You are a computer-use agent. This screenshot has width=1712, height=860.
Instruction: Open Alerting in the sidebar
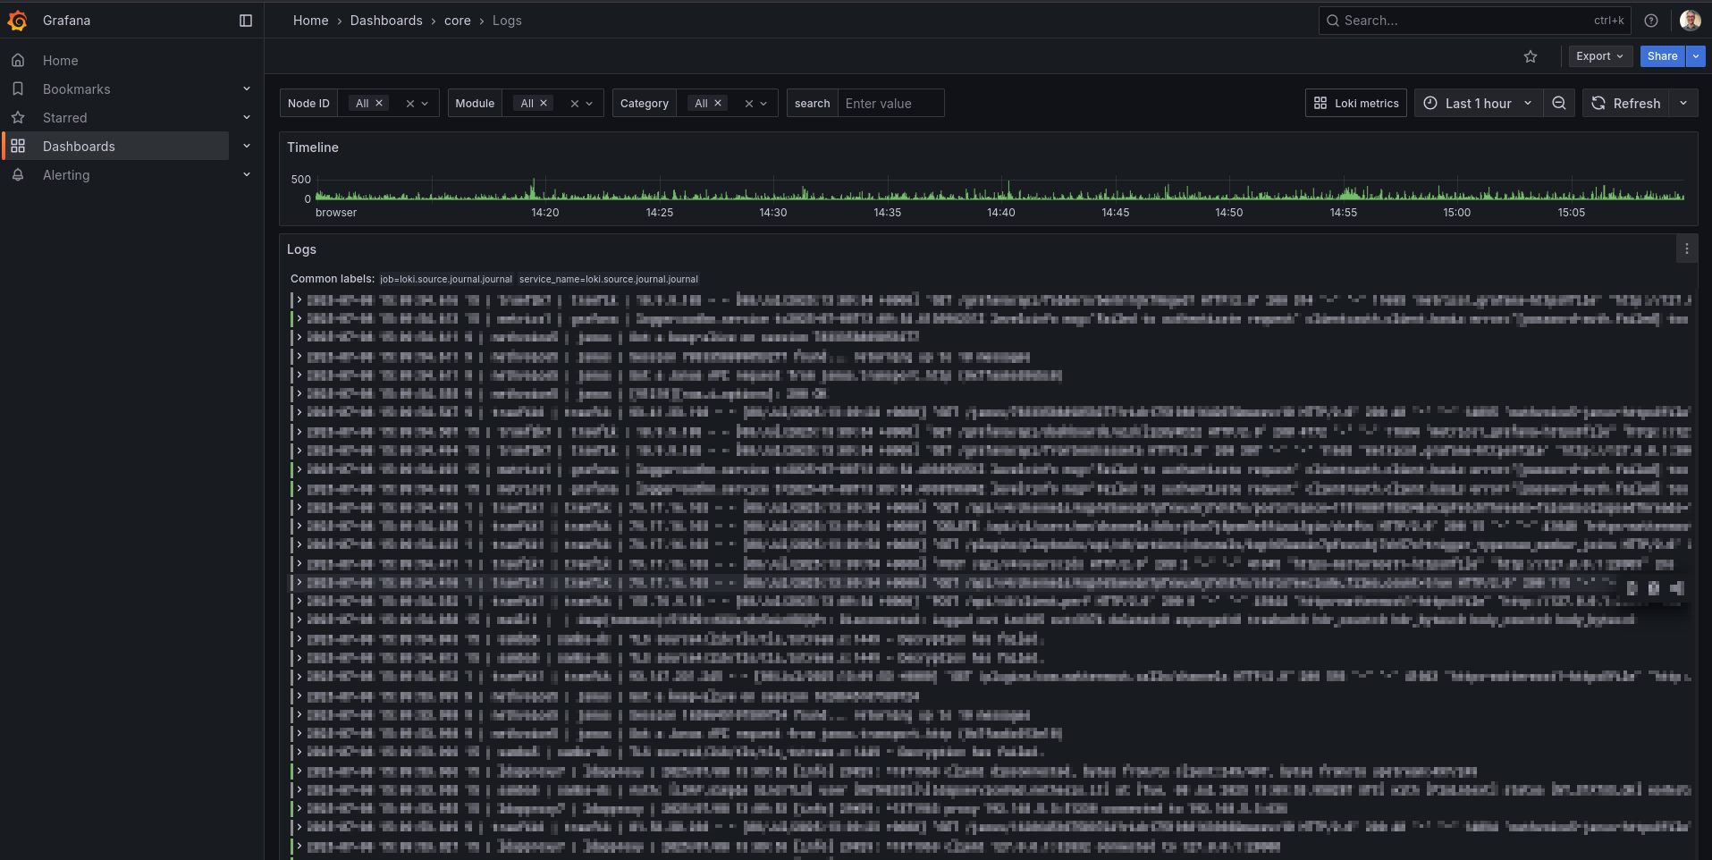pyautogui.click(x=66, y=175)
